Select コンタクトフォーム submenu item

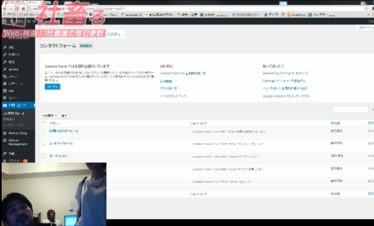pyautogui.click(x=14, y=114)
